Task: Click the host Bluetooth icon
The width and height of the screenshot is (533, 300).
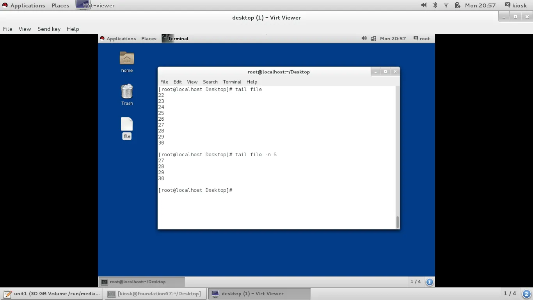Action: 435,5
